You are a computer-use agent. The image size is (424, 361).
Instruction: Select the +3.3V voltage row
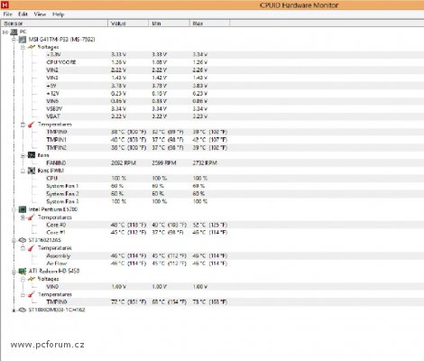click(212, 54)
